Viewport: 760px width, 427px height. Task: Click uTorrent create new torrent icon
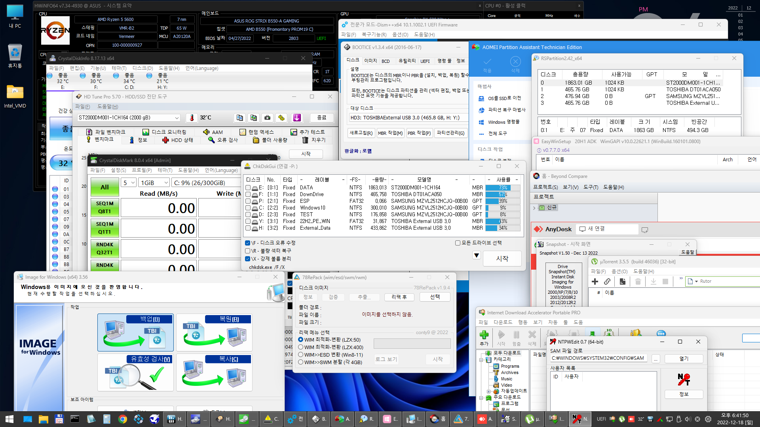point(622,282)
